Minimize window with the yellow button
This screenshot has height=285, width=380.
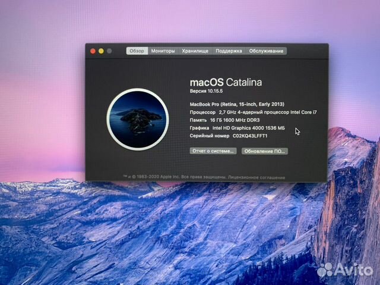click(101, 51)
